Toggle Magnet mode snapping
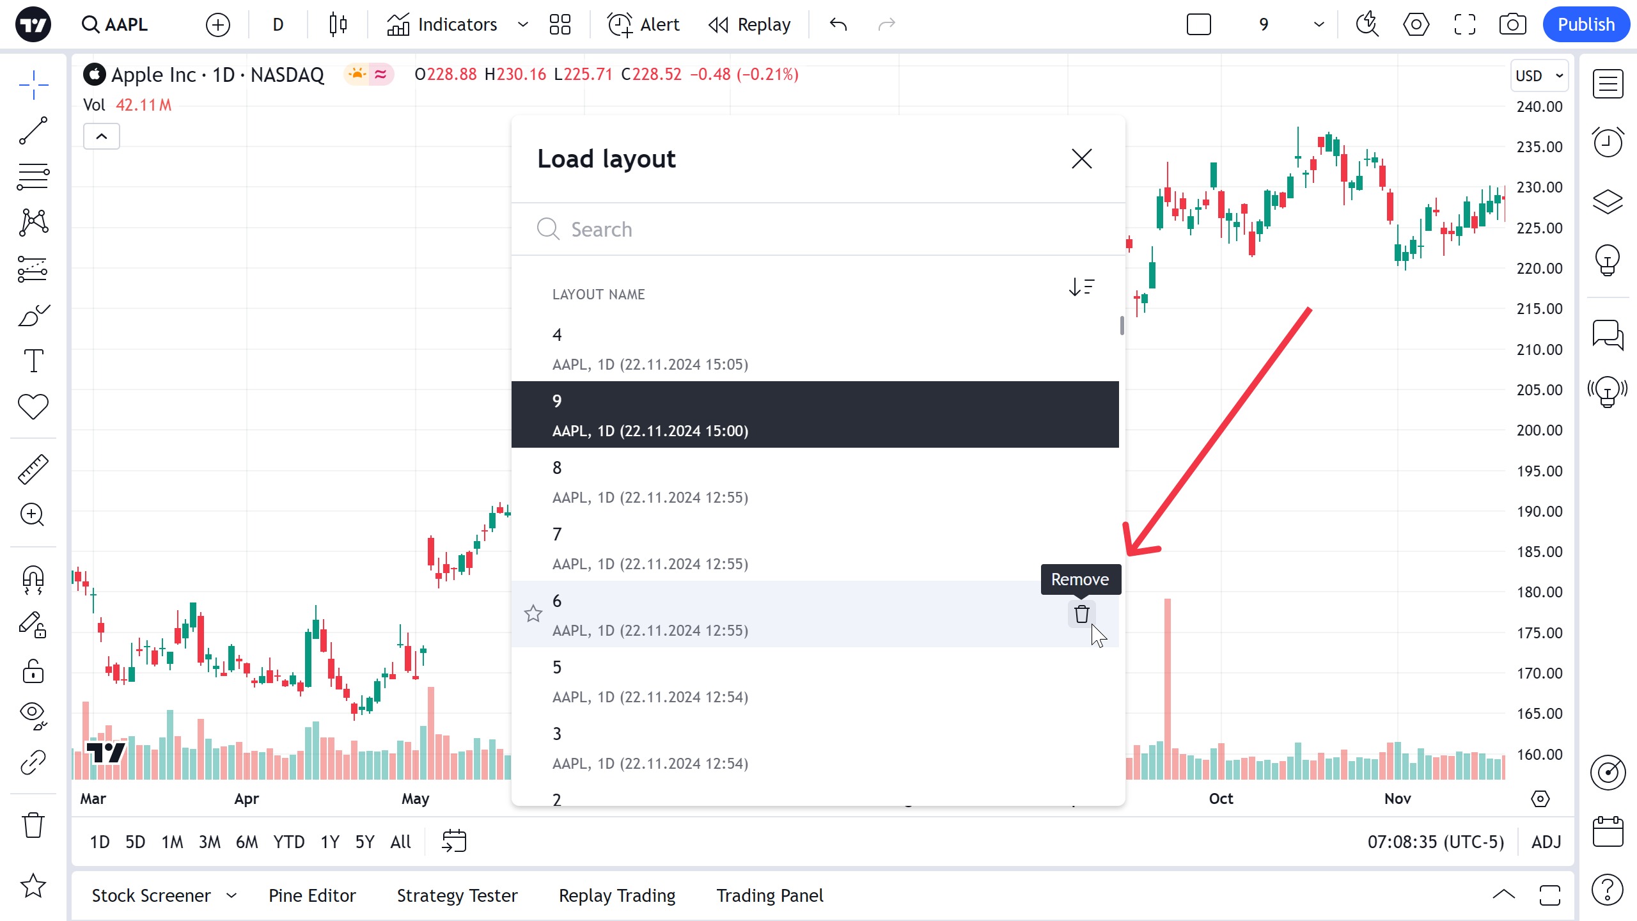The width and height of the screenshot is (1637, 921). click(33, 579)
